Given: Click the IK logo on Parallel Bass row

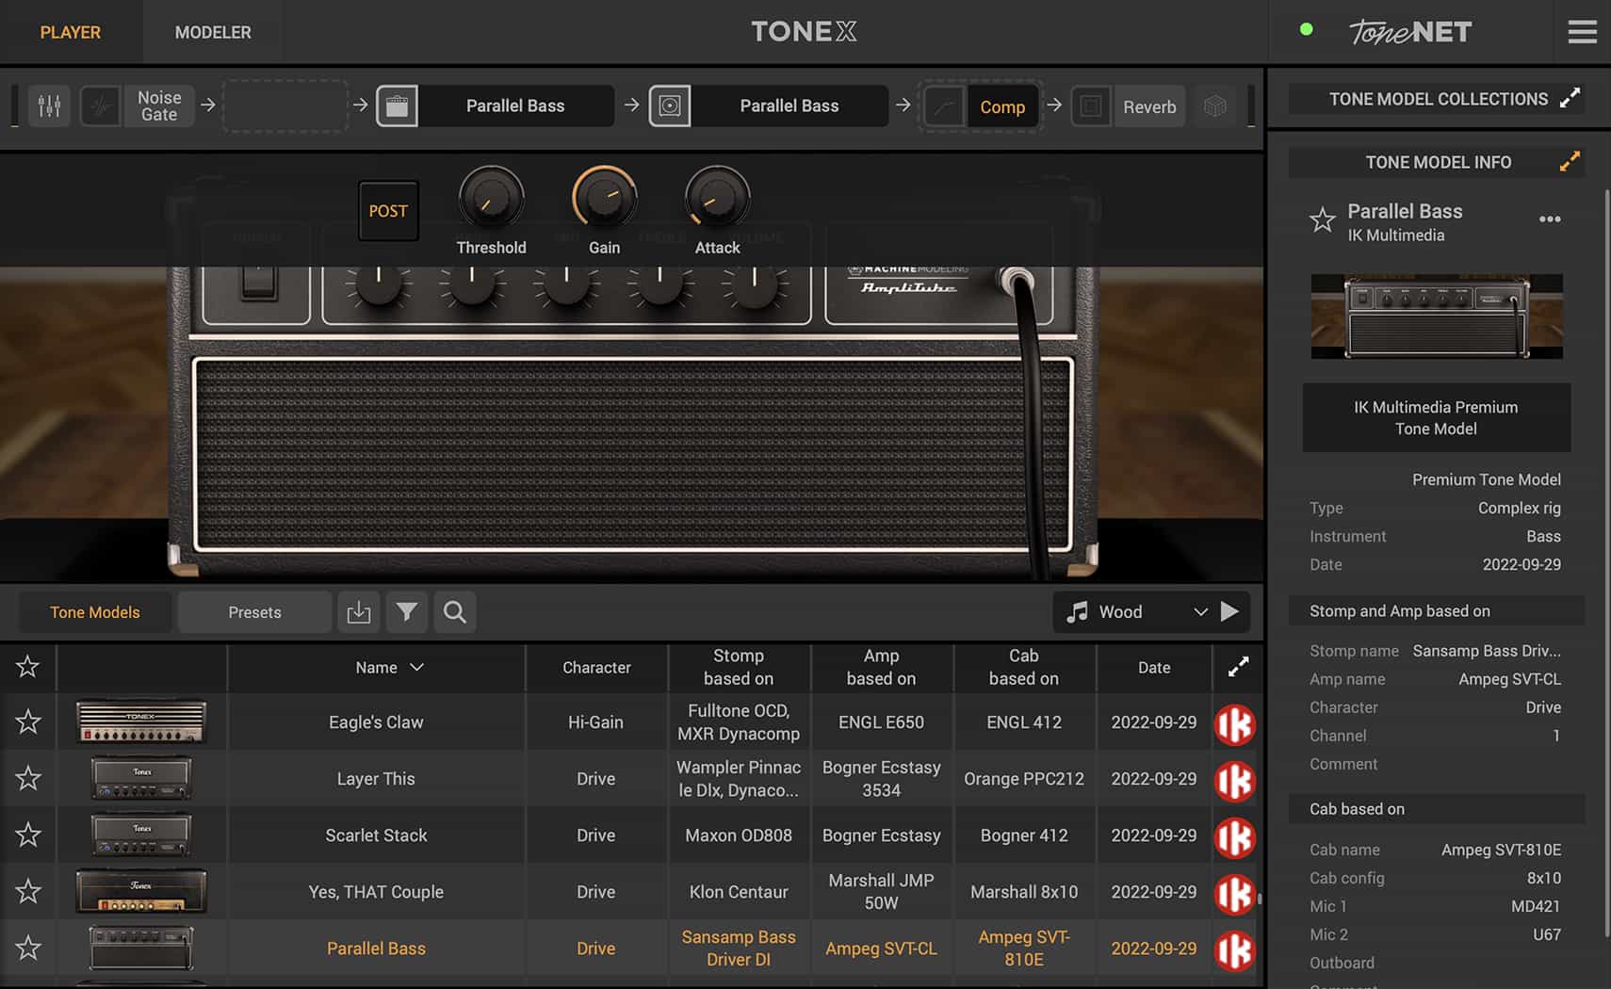Looking at the screenshot, I should (1235, 950).
